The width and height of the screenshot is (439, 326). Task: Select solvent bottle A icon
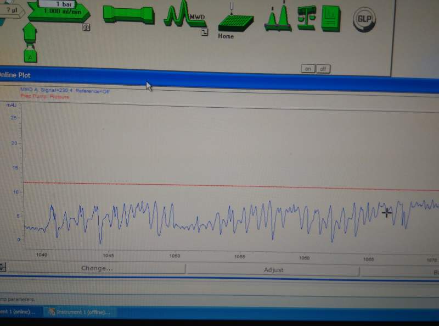[x=30, y=54]
